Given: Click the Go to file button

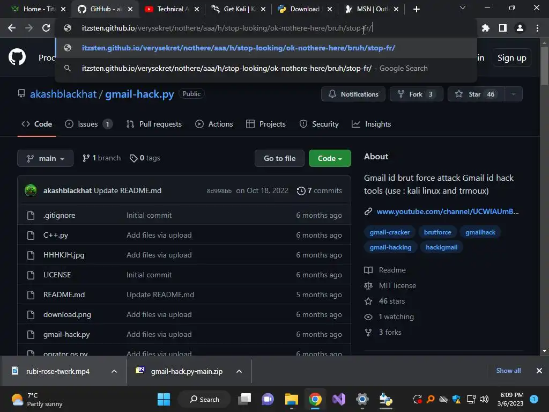Looking at the screenshot, I should [279, 158].
